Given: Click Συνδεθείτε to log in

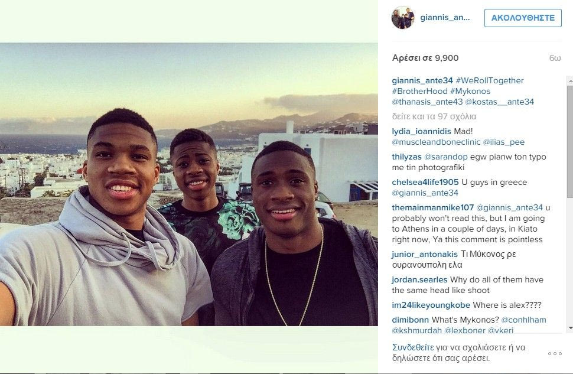Looking at the screenshot, I should [413, 347].
